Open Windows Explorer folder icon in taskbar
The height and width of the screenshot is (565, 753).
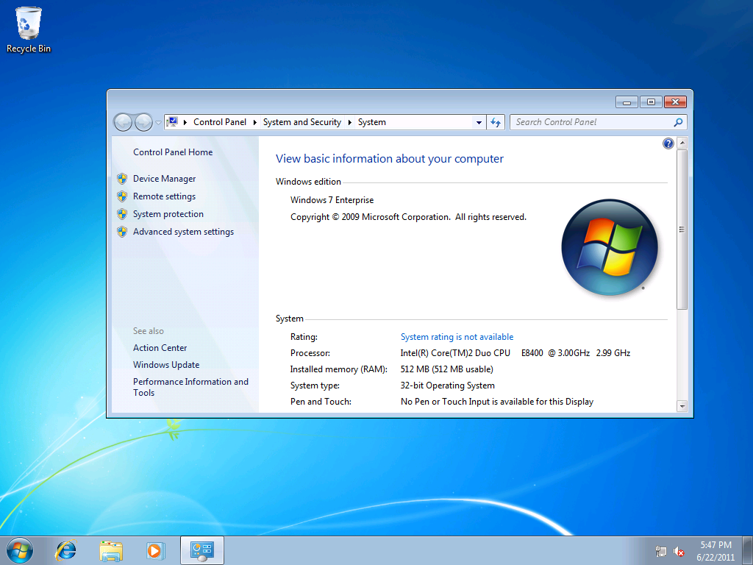click(x=111, y=550)
